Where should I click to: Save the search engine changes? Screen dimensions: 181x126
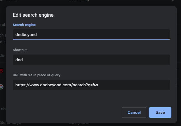160,112
